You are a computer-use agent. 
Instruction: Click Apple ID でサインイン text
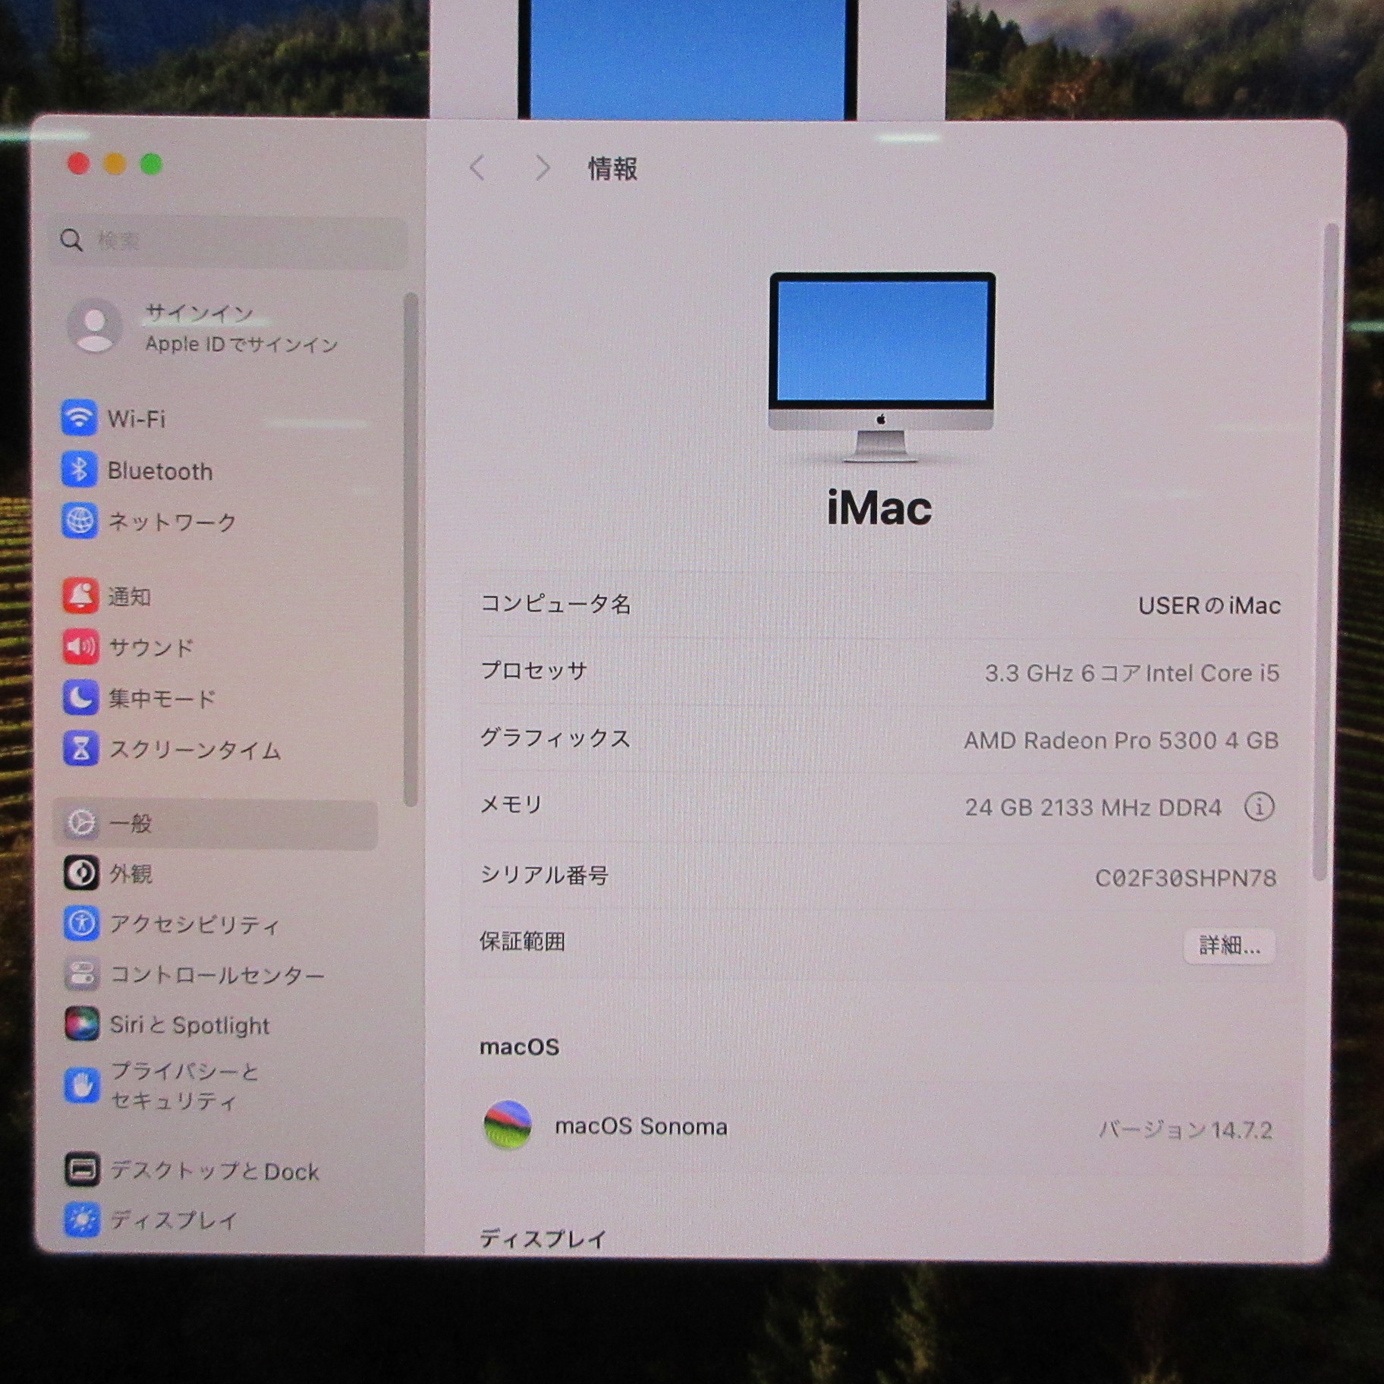point(241,344)
